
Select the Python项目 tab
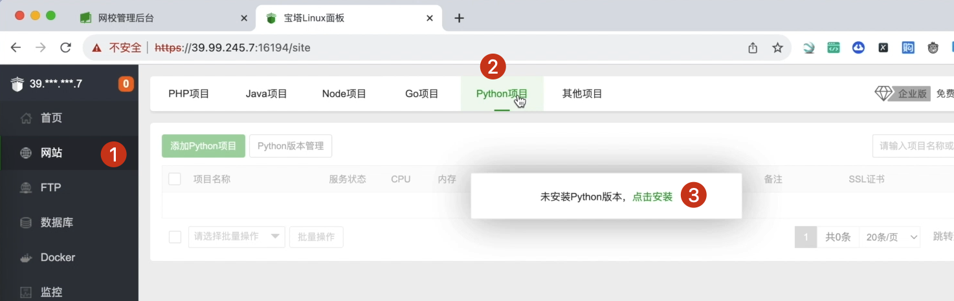(502, 94)
